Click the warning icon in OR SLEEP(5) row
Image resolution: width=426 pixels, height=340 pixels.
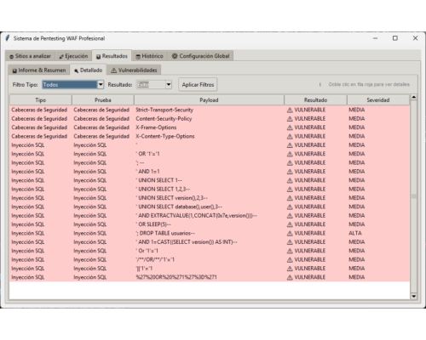coord(290,224)
